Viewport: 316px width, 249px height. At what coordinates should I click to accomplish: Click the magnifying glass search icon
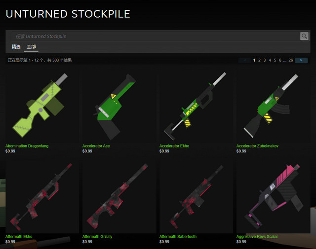(x=304, y=36)
